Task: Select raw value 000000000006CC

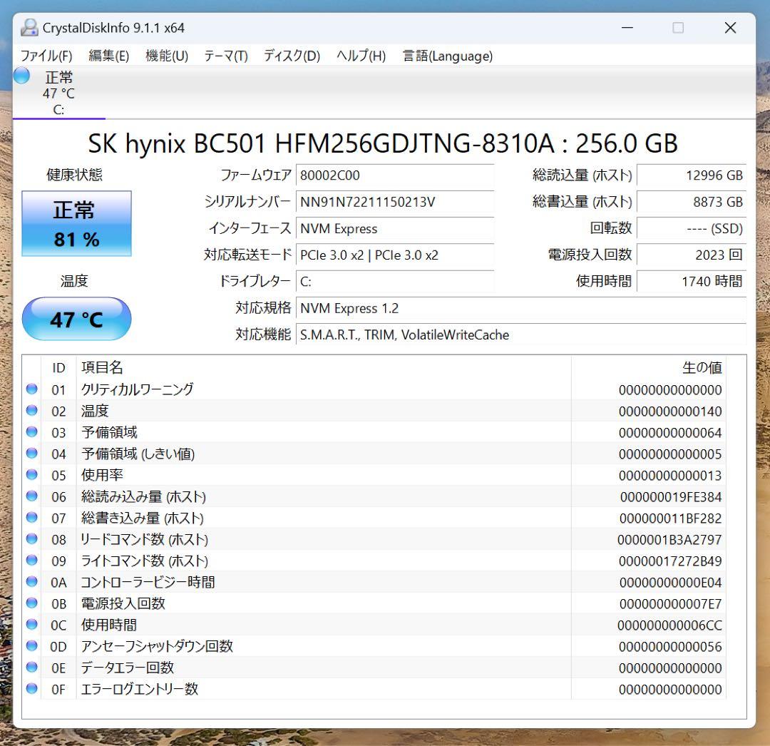Action: point(669,625)
